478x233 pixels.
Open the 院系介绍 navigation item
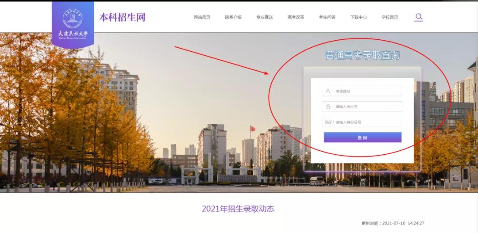[233, 17]
